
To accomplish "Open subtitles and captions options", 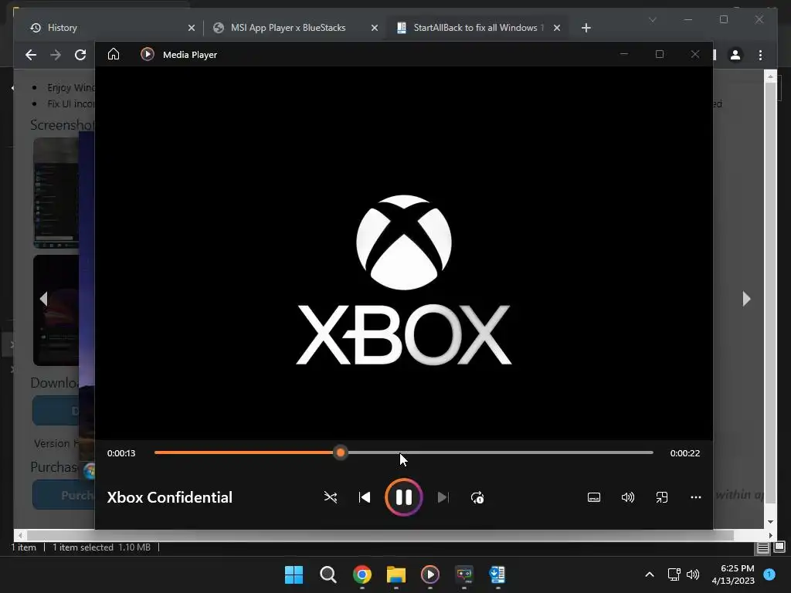I will tap(594, 497).
